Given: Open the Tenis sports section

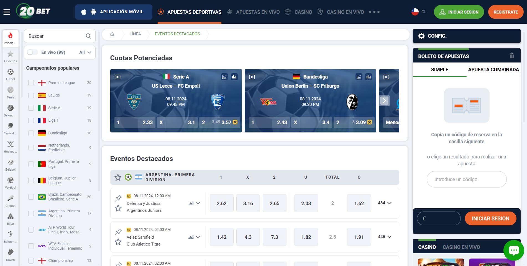Looking at the screenshot, I should 10,91.
